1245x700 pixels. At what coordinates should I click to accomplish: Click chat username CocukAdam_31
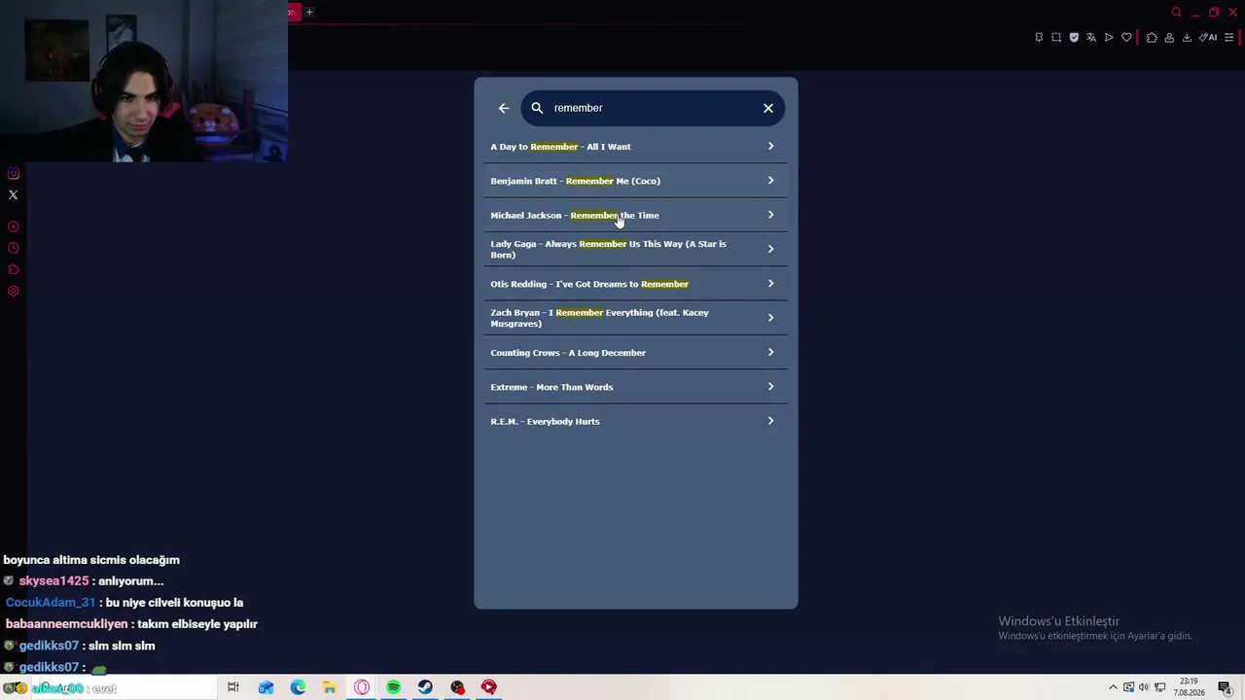[x=51, y=602]
